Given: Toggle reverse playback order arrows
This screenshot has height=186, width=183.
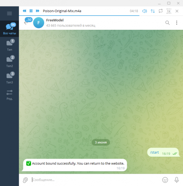Looking at the screenshot, I should coord(153,11).
